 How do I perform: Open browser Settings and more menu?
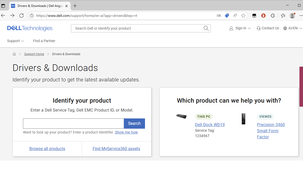pos(301,16)
